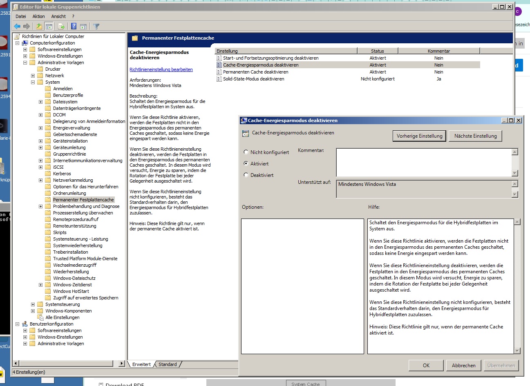
Task: Click the Up One Level folder icon
Action: tap(39, 27)
